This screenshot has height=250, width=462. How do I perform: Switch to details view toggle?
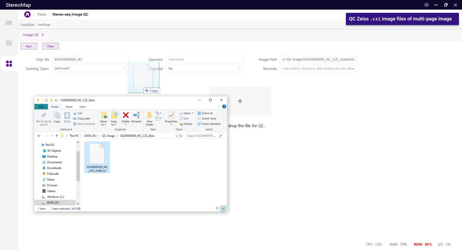218,208
